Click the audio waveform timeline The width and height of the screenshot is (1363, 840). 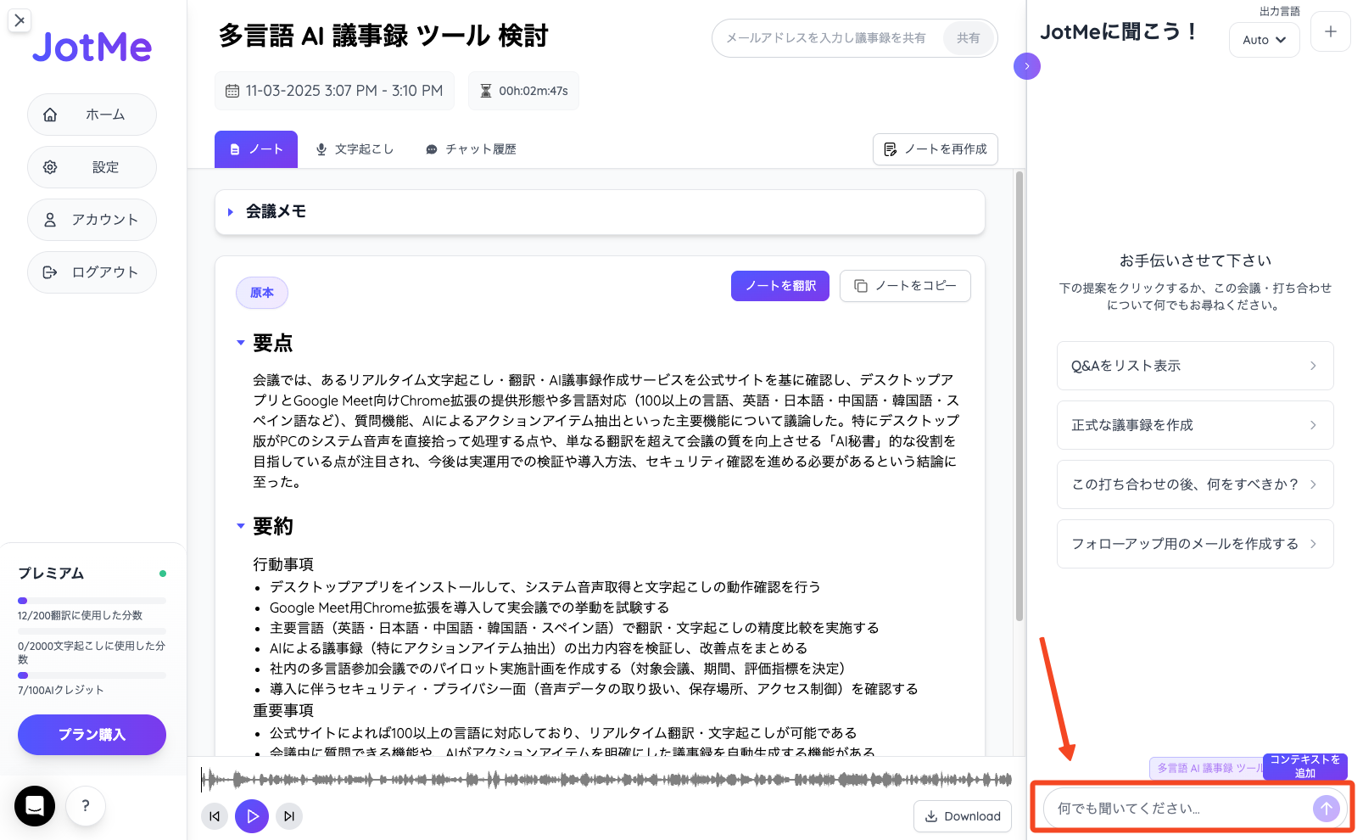[x=606, y=779]
